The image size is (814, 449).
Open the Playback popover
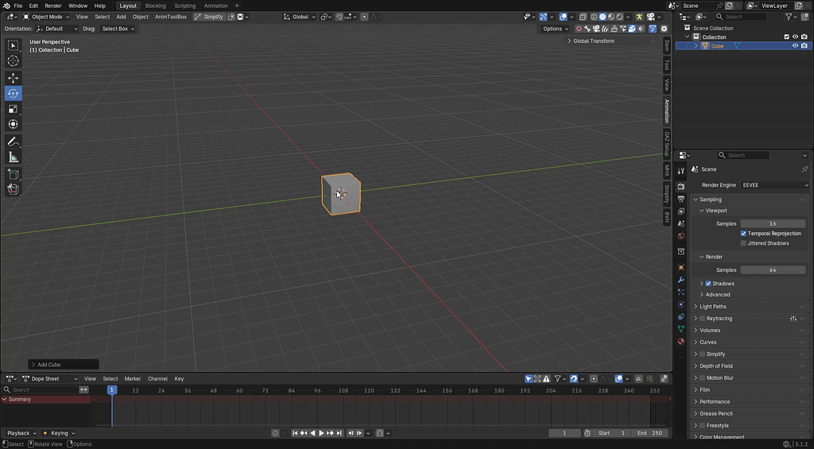21,433
